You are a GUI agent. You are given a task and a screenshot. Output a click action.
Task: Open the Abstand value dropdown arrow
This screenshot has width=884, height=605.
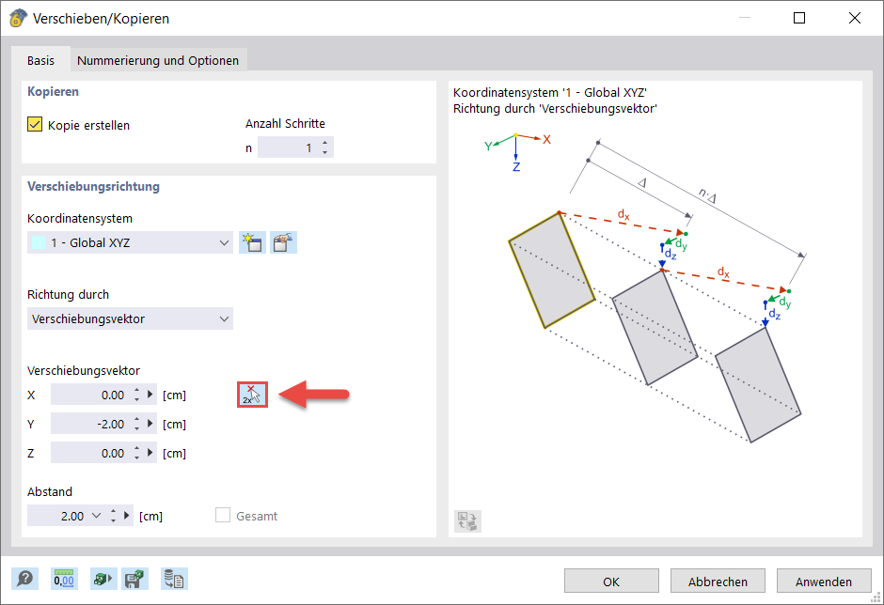pos(97,516)
